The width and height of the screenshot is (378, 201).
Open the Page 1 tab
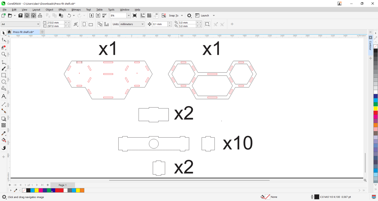click(62, 185)
